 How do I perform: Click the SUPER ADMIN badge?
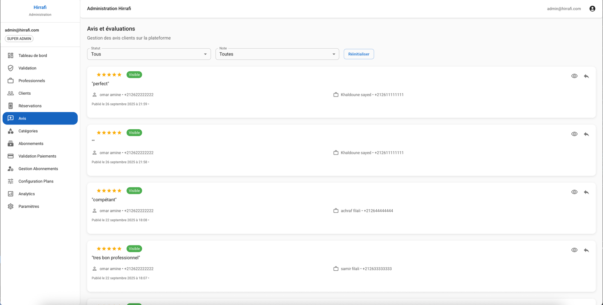click(19, 39)
